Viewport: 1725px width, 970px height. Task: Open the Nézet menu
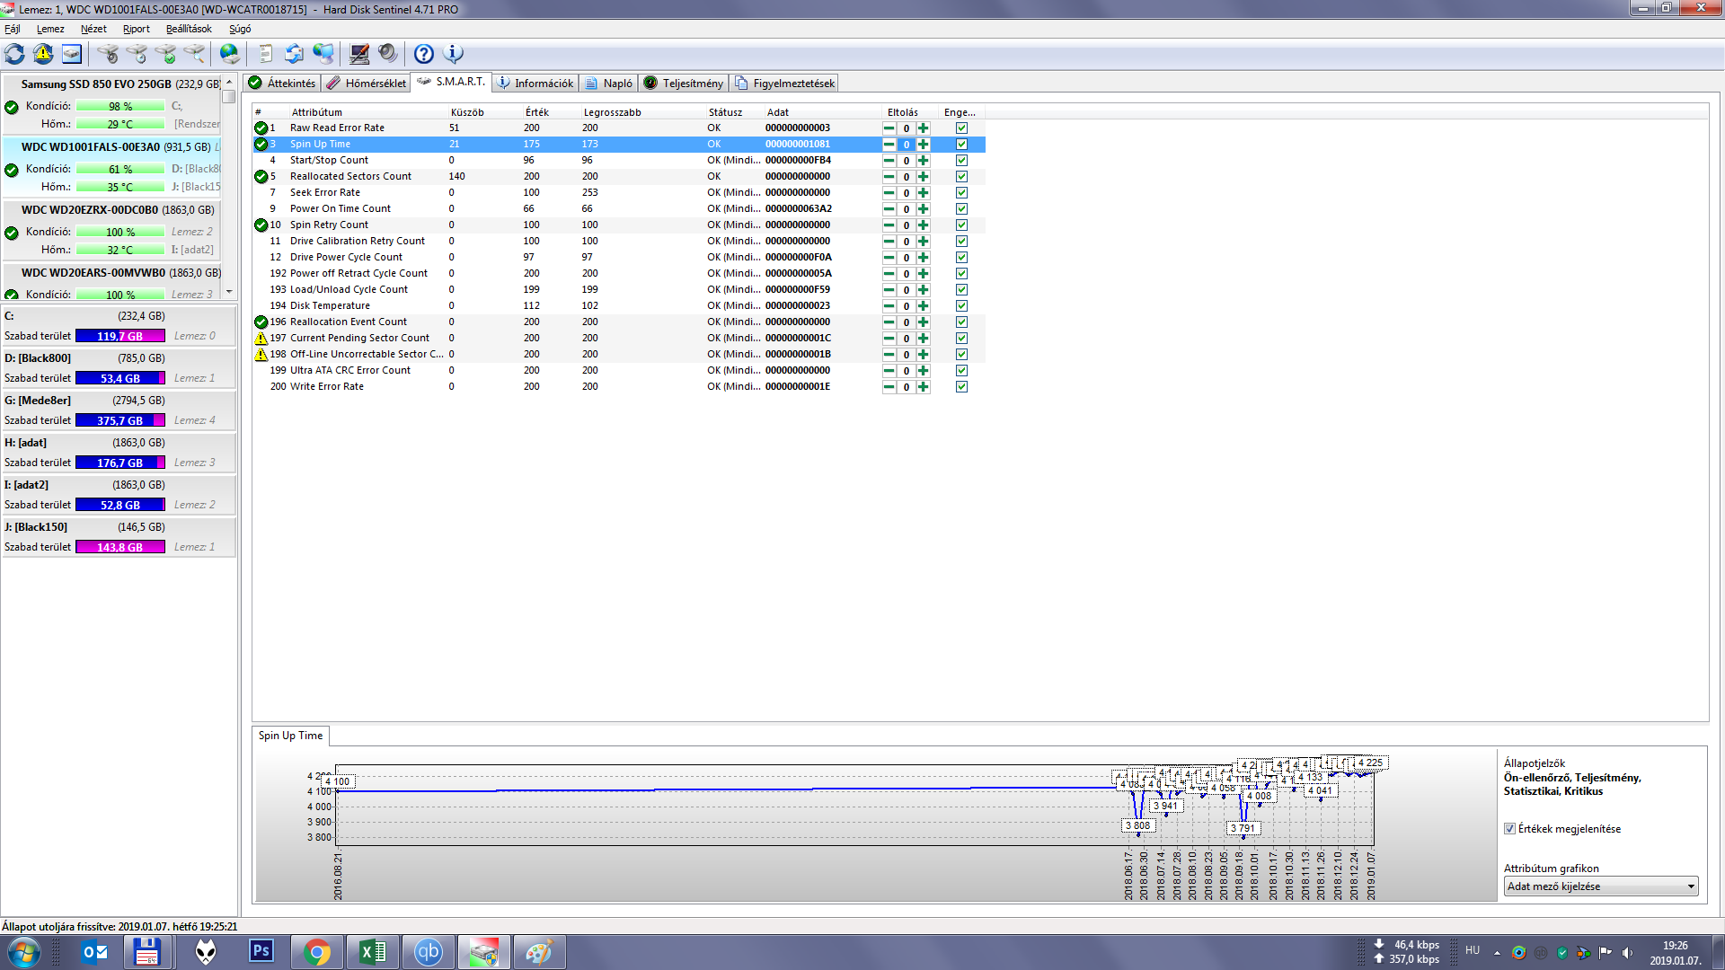coord(93,29)
